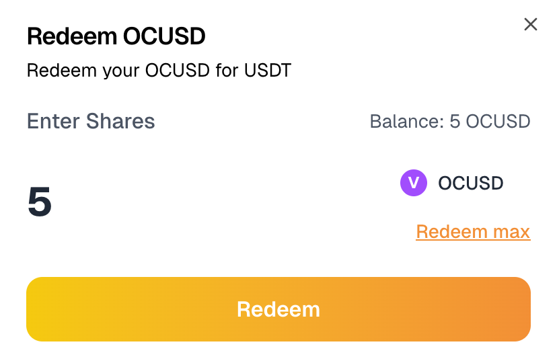This screenshot has width=557, height=363.
Task: Close the Redeem OCUSD dialog
Action: click(531, 25)
